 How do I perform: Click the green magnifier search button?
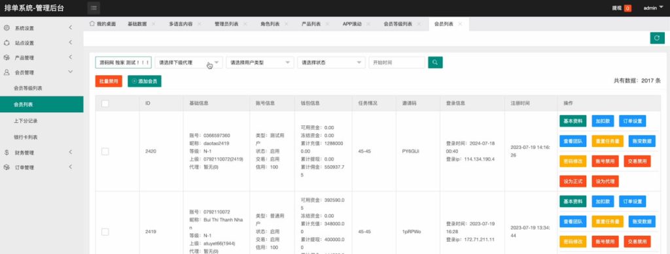coord(435,62)
